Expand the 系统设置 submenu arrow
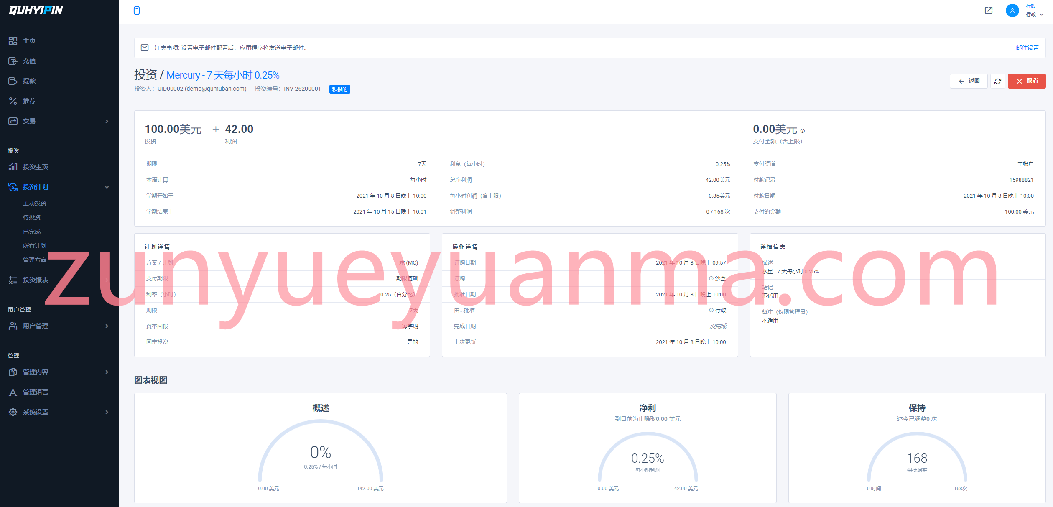This screenshot has height=507, width=1053. pyautogui.click(x=107, y=412)
